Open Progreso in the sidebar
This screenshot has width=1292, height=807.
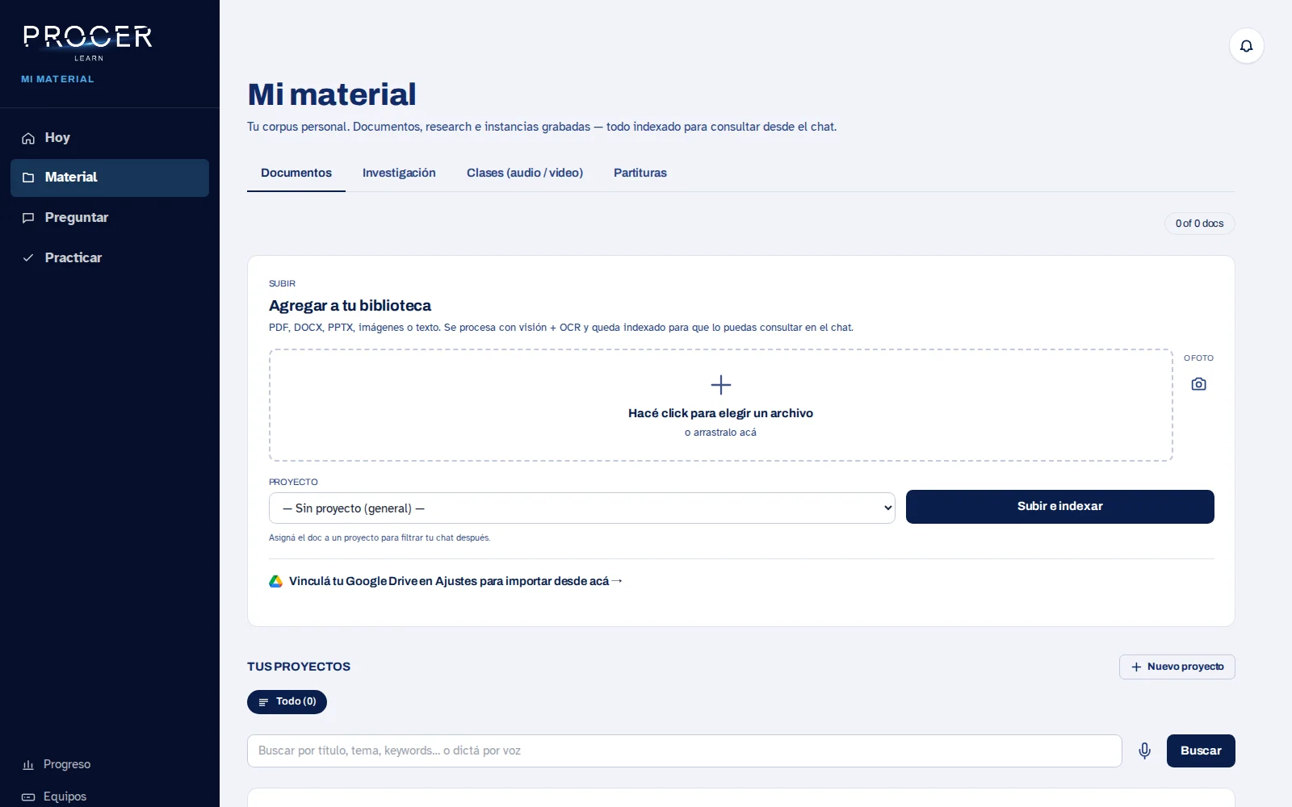coord(110,765)
